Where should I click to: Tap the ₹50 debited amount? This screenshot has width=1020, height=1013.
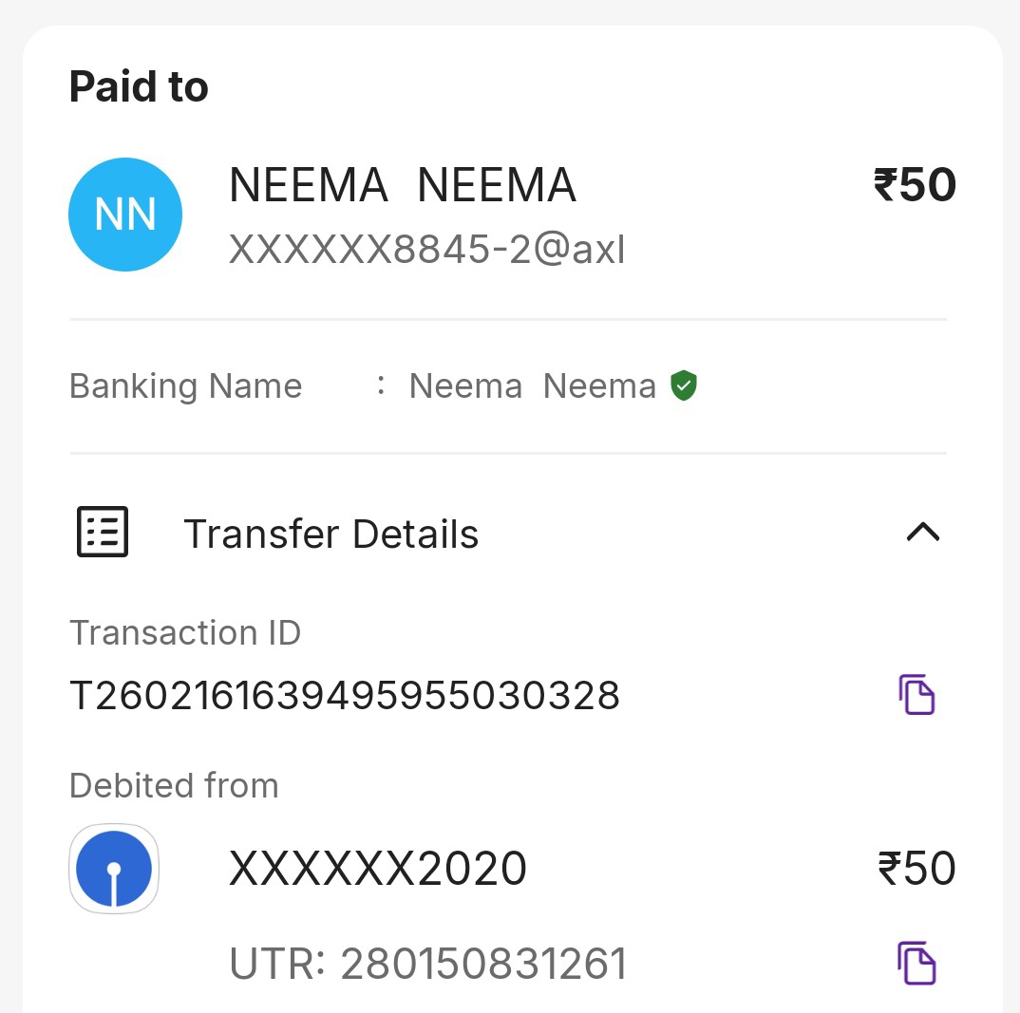click(x=916, y=869)
